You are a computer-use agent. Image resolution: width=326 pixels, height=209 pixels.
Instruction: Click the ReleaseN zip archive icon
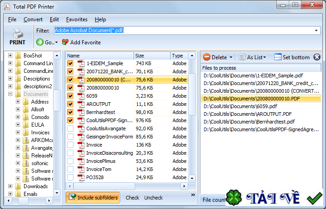25,156
